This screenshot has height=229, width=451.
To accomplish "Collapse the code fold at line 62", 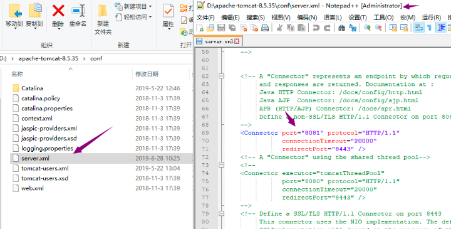I will coord(221,76).
